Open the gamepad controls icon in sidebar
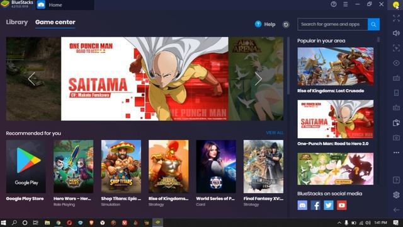Image resolution: width=403 pixels, height=227 pixels. click(396, 108)
